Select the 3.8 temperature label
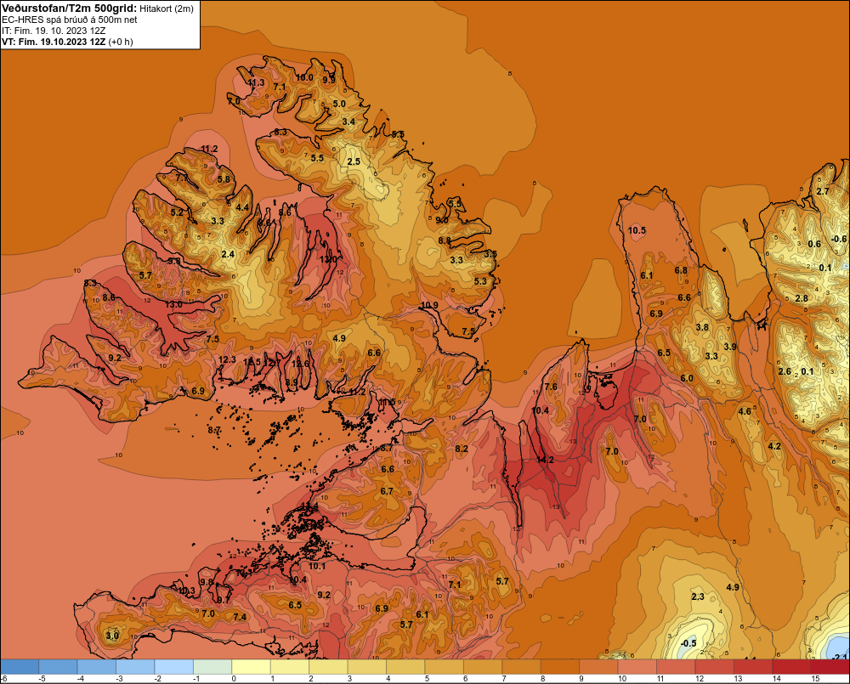 click(702, 327)
